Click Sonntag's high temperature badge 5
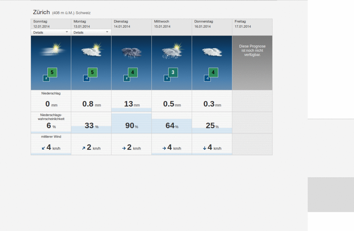Screen dimensions: 354x231 click(52, 73)
